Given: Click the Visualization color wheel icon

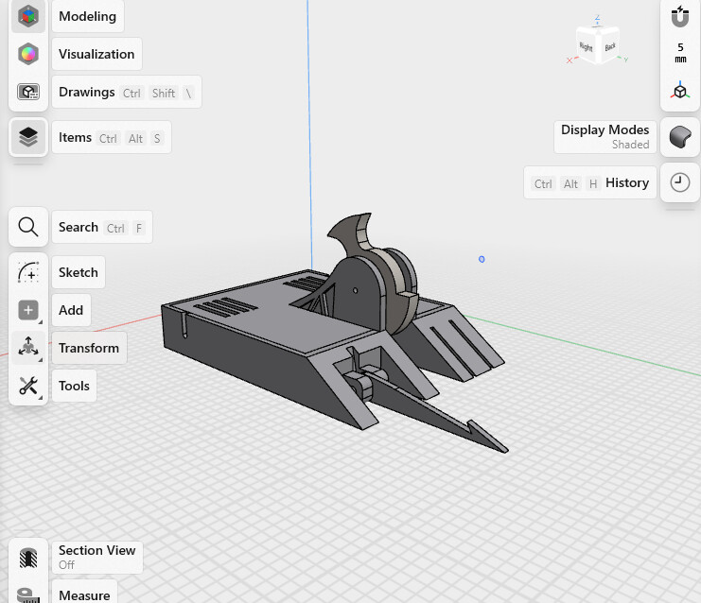Looking at the screenshot, I should coord(28,54).
